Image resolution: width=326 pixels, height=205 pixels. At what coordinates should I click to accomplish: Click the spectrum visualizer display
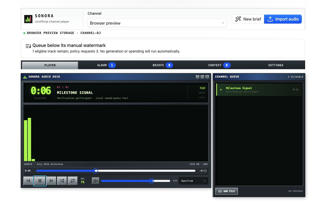point(116,133)
